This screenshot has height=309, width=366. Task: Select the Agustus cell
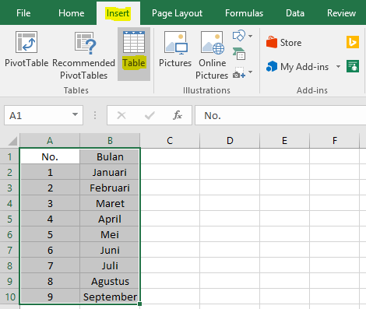tap(110, 281)
